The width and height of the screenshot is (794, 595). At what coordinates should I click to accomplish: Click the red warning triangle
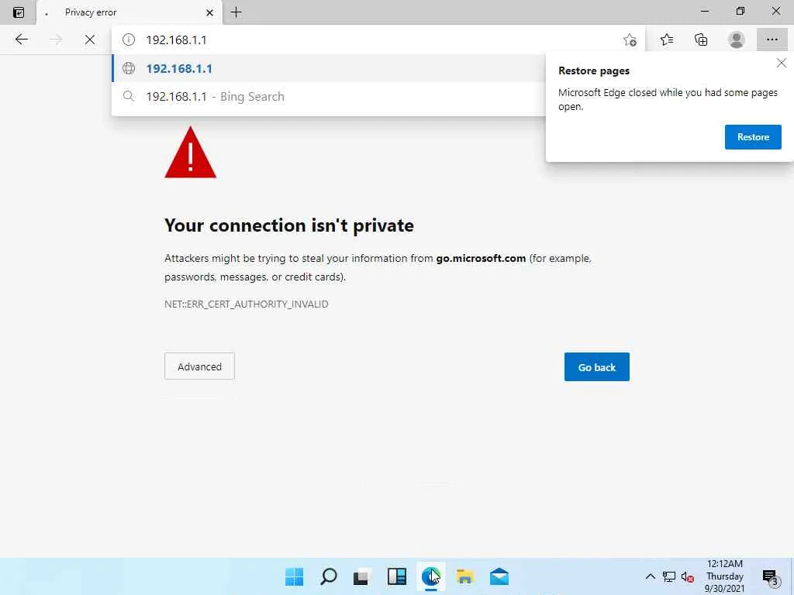pyautogui.click(x=191, y=153)
